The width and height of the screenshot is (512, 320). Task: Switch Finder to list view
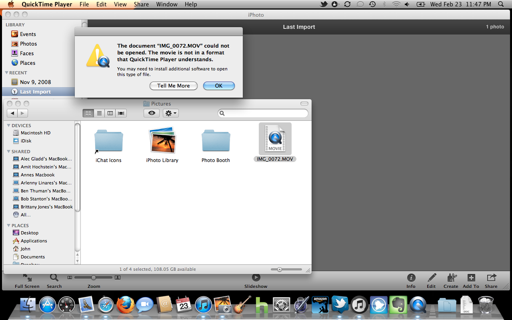[99, 113]
